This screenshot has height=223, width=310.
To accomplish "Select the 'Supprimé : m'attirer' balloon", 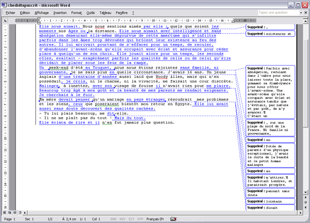I will click(270, 181).
